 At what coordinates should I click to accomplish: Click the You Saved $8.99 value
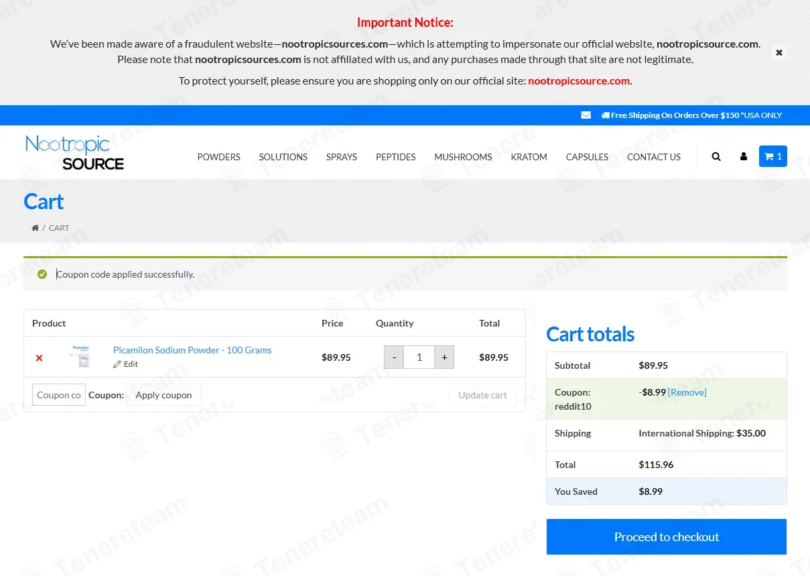point(651,492)
